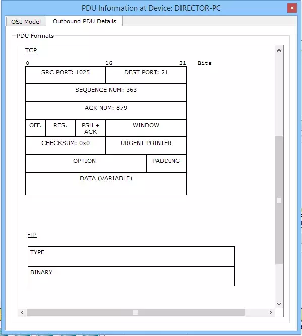Image resolution: width=302 pixels, height=336 pixels.
Task: Switch to the OSI Model tab
Action: pyautogui.click(x=26, y=21)
